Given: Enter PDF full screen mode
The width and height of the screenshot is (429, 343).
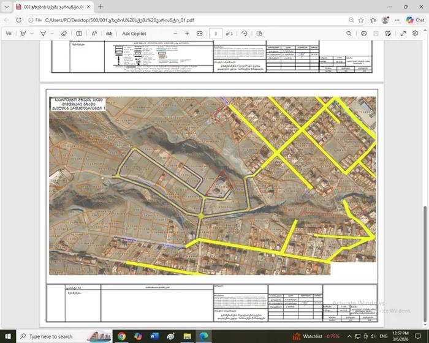Looking at the screenshot, I should [x=403, y=33].
